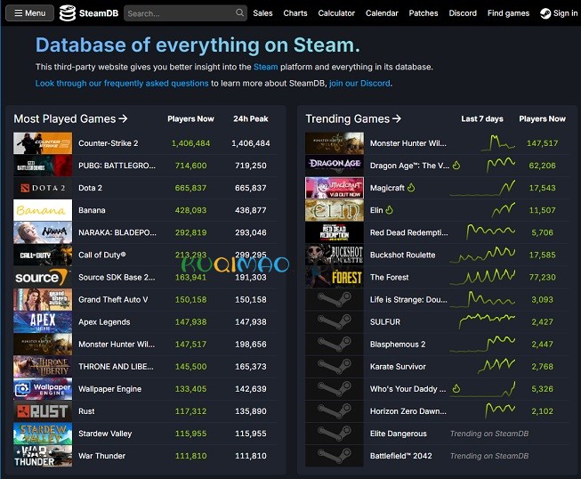The image size is (581, 479).
Task: Click the 24h Peak column header
Action: coord(251,119)
